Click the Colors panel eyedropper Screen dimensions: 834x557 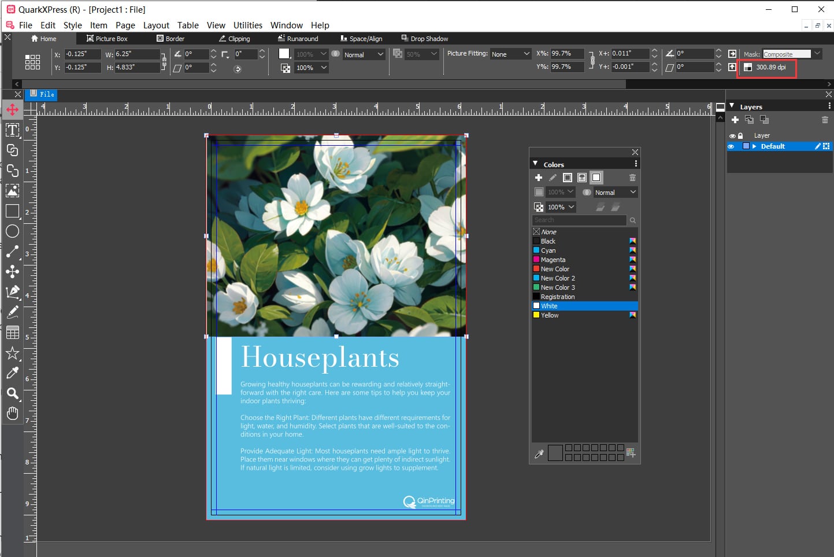(x=539, y=453)
